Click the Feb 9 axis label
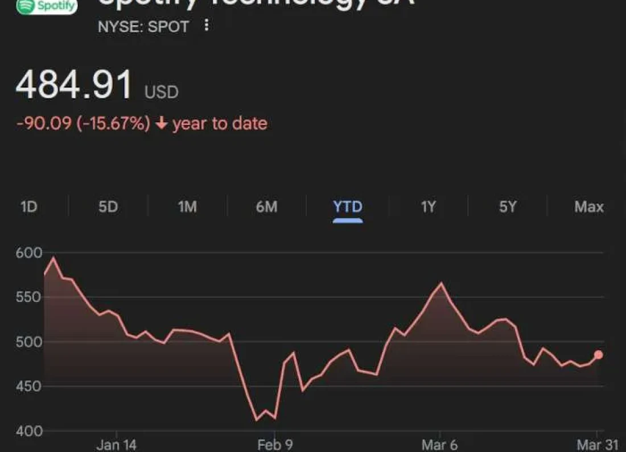 pyautogui.click(x=275, y=445)
